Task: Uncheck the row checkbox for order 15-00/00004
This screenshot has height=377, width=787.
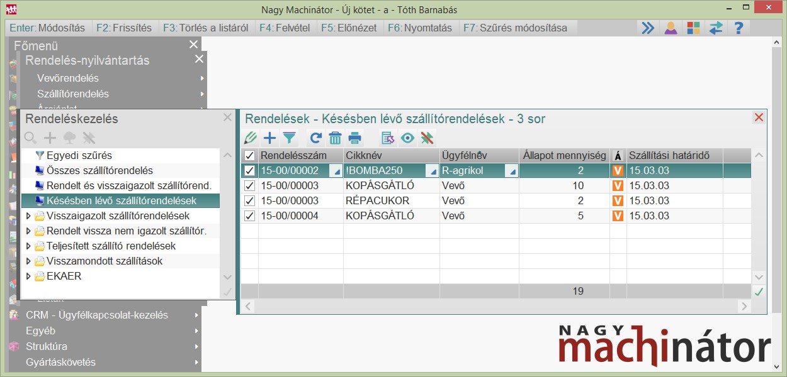Action: click(249, 216)
